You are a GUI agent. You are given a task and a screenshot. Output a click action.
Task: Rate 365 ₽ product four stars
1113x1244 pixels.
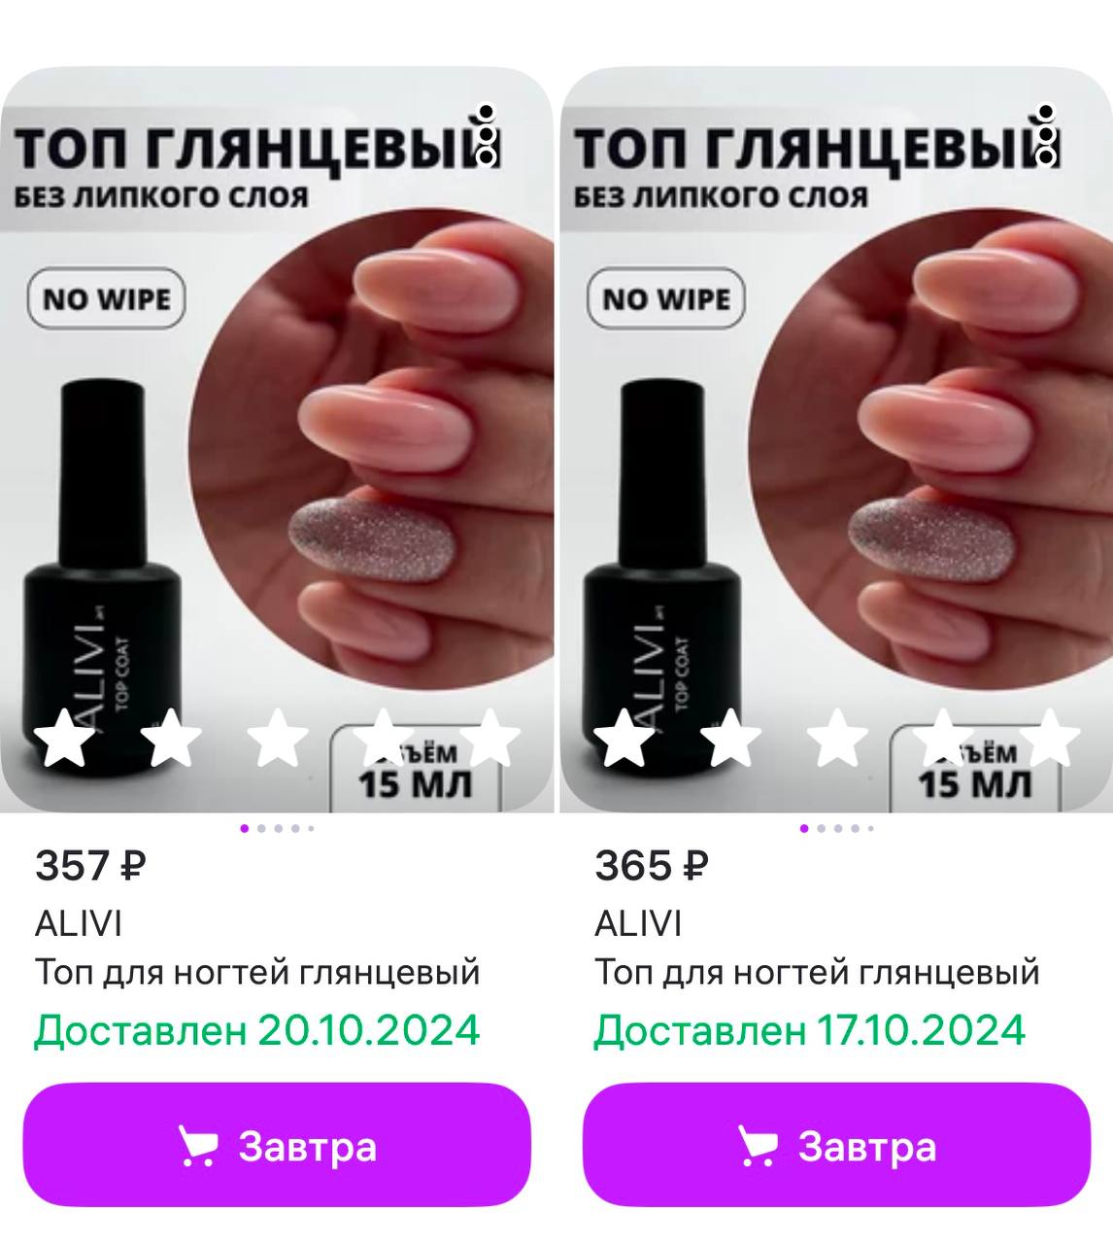[x=944, y=738]
